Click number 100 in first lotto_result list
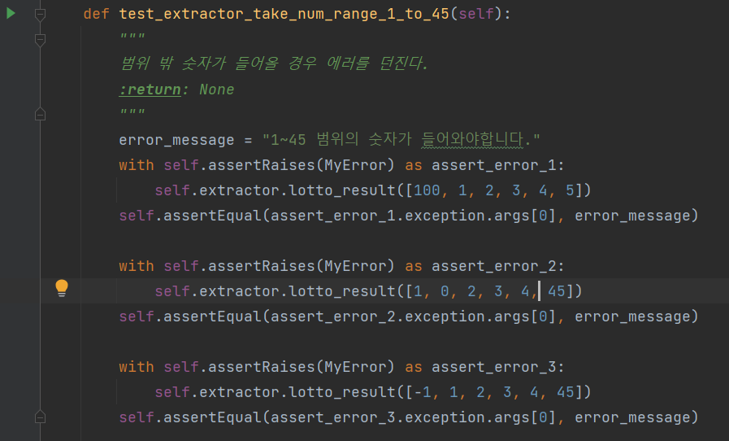 click(427, 190)
